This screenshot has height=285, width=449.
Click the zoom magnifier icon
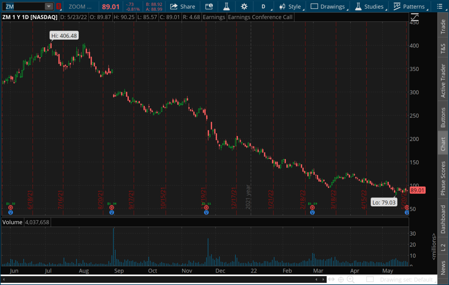[351, 279]
